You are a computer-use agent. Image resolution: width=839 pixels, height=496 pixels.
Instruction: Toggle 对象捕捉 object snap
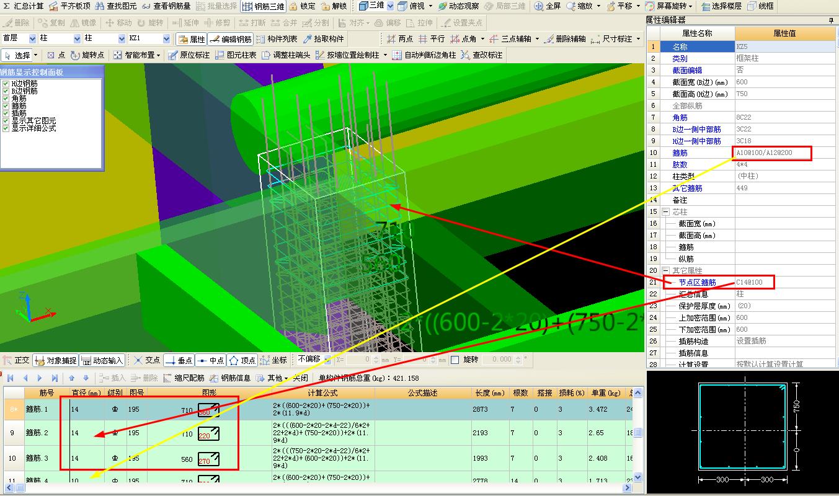56,360
